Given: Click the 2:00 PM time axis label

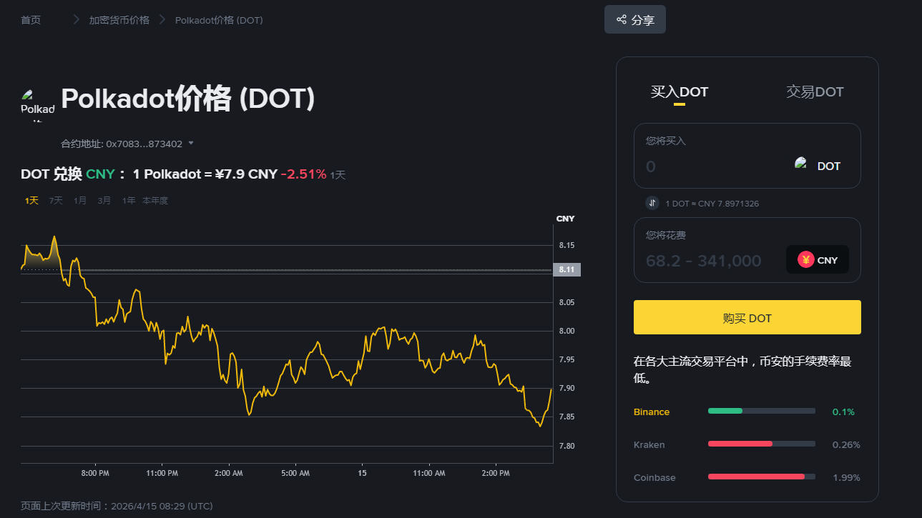Looking at the screenshot, I should [x=496, y=473].
